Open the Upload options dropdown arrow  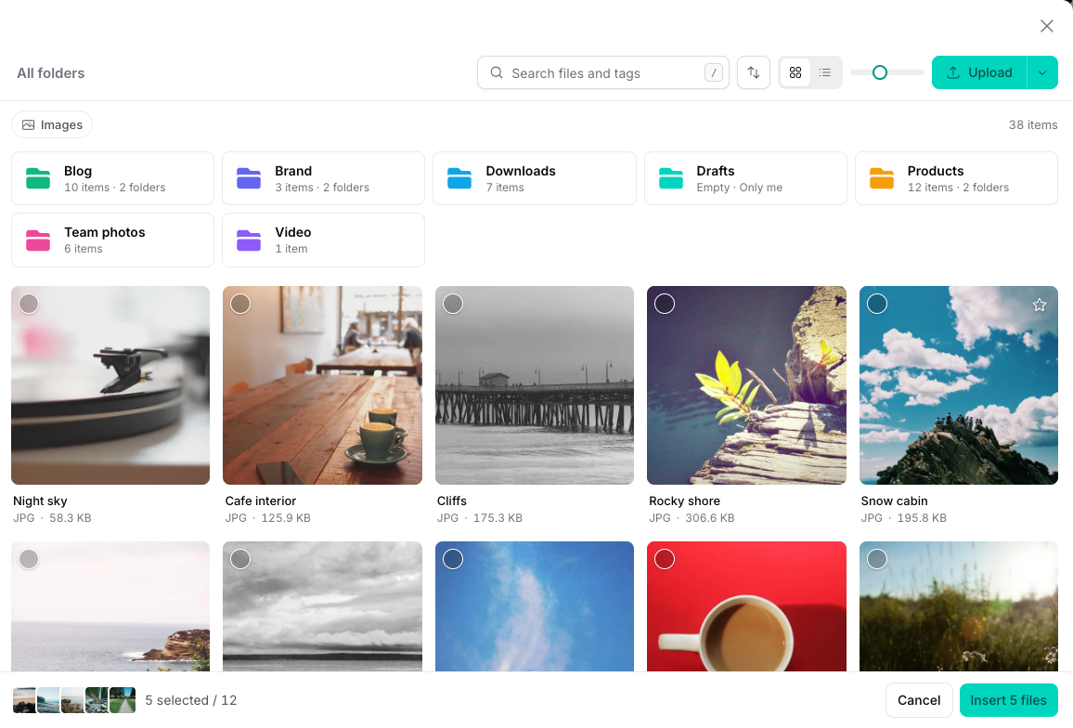[x=1042, y=72]
